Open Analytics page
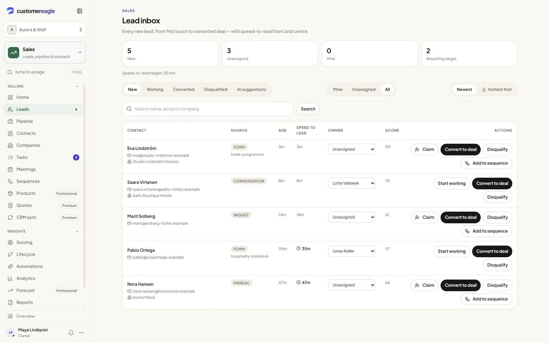 click(x=44, y=279)
